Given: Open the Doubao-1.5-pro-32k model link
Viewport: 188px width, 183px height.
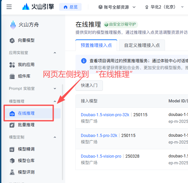Looking at the screenshot, I should point(99,136).
